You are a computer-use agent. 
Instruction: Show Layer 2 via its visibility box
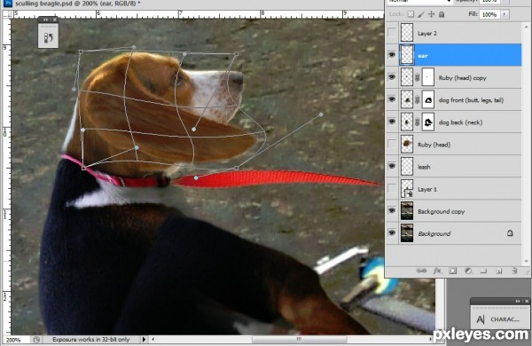(x=392, y=33)
